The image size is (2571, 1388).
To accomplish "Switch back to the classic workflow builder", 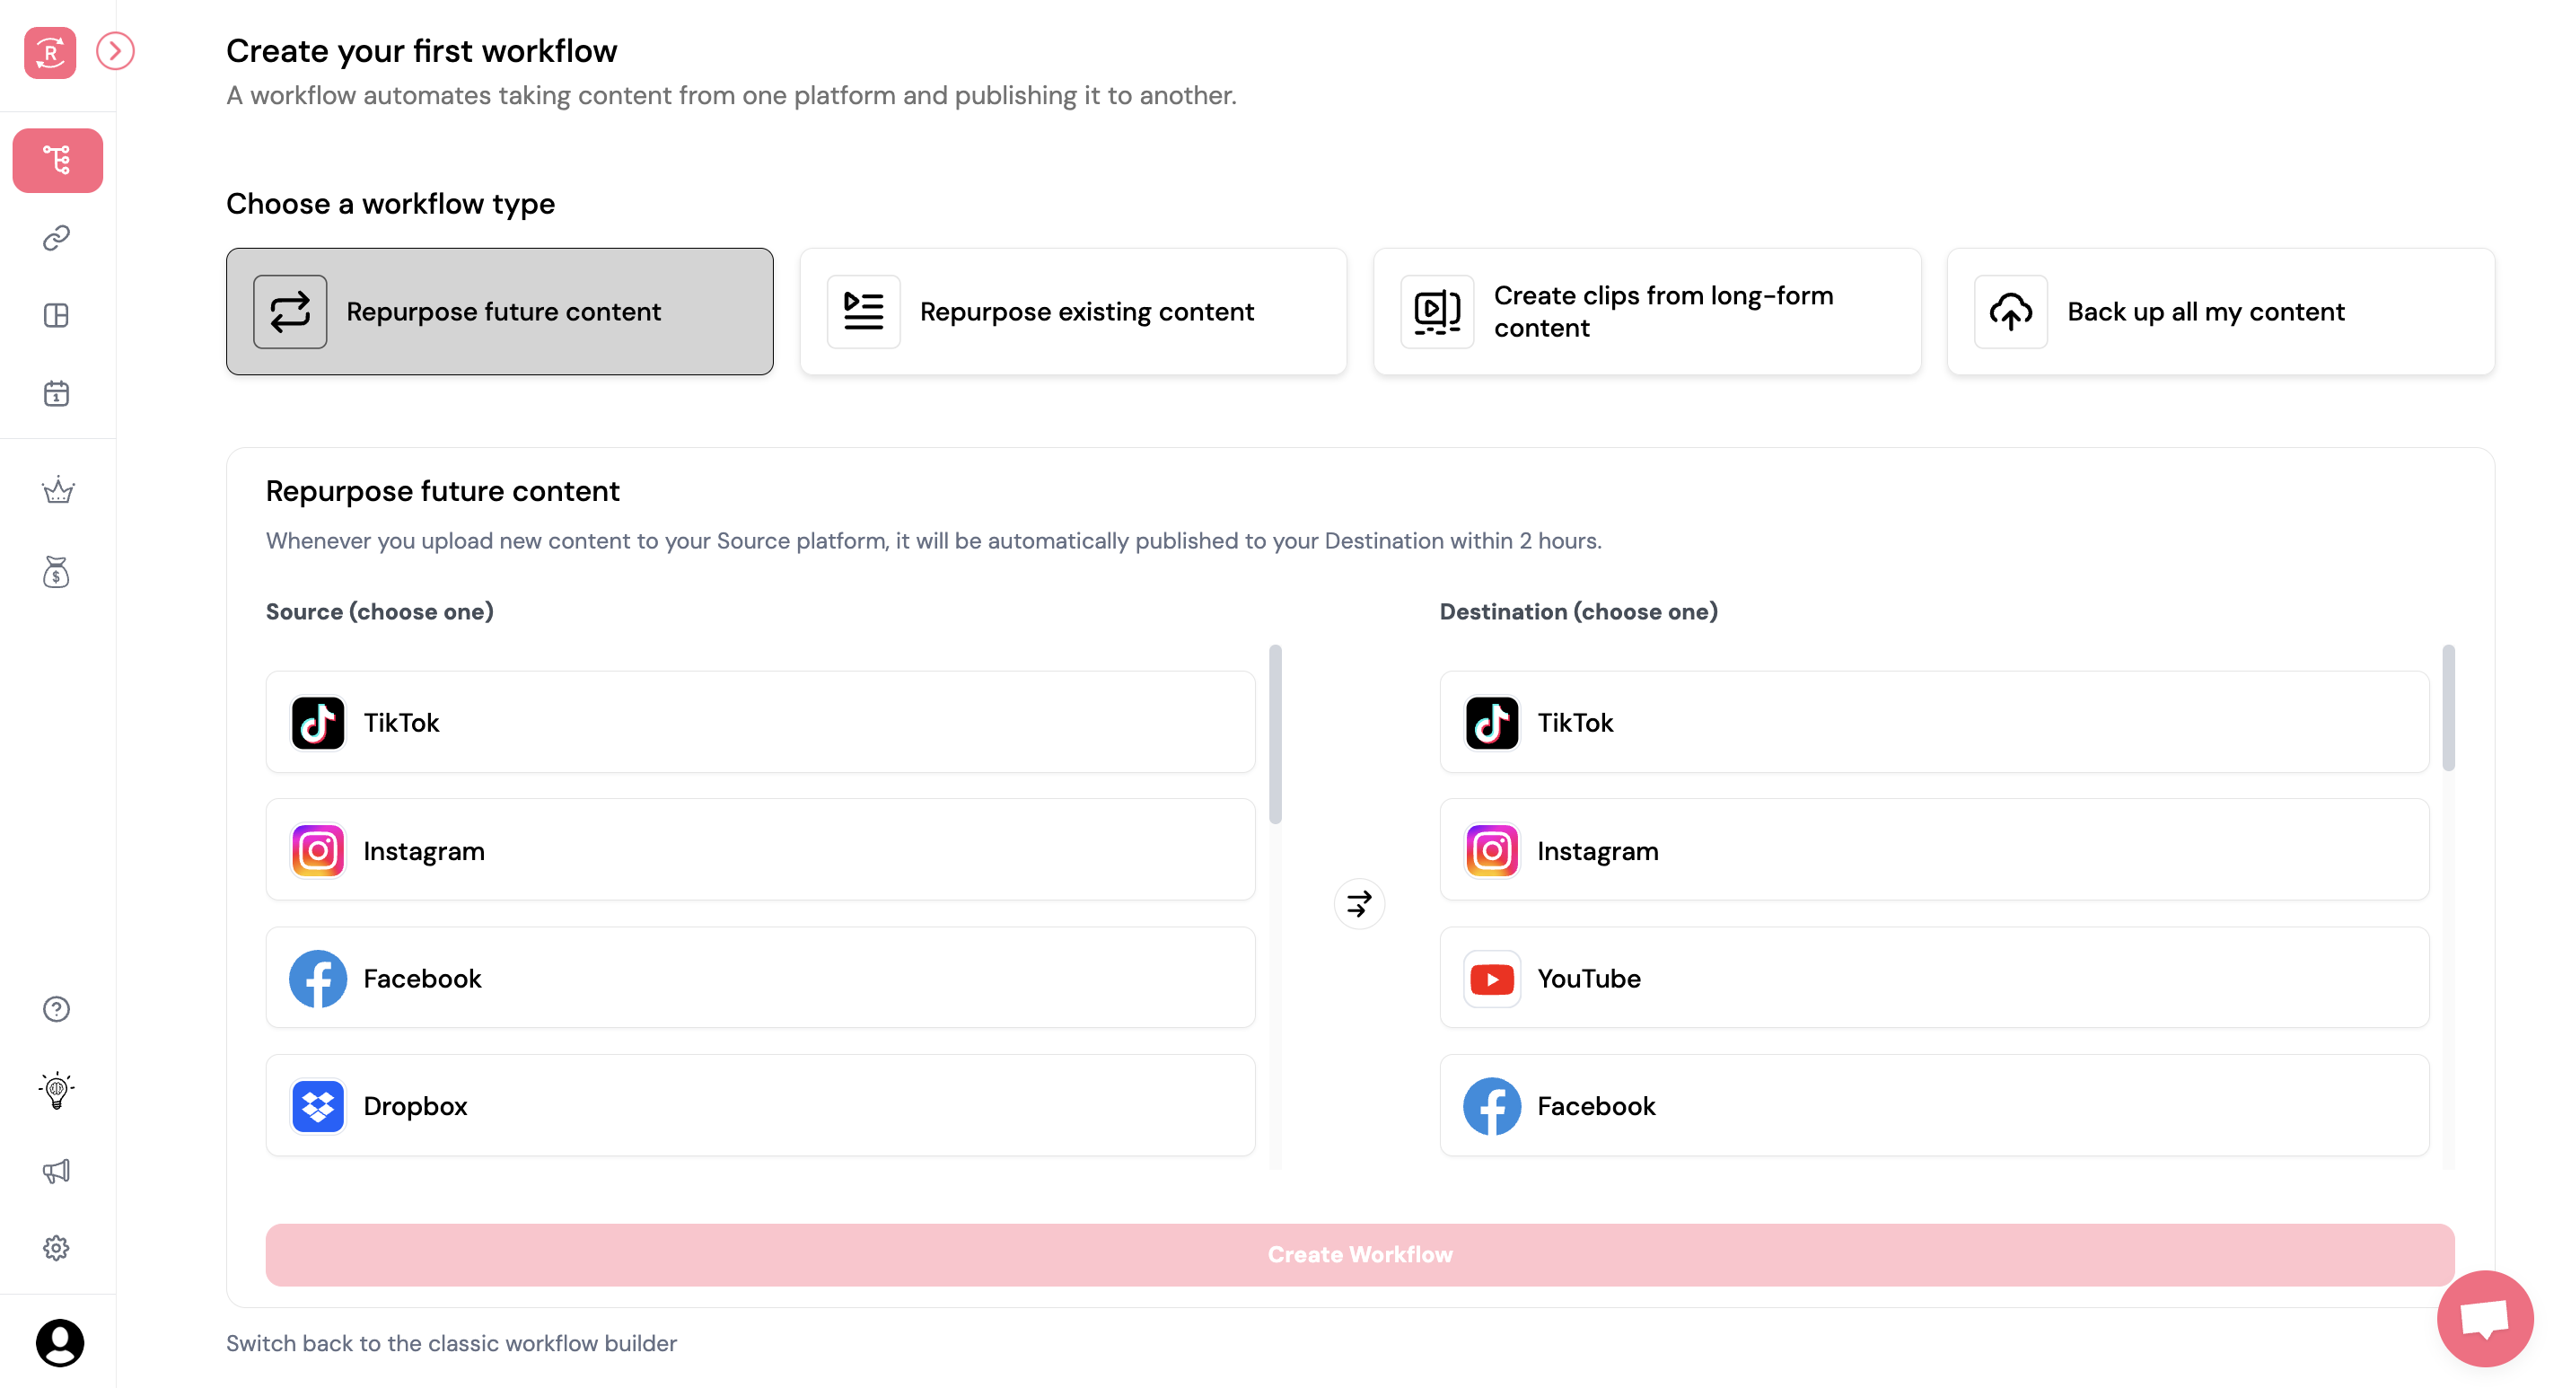I will coord(452,1343).
